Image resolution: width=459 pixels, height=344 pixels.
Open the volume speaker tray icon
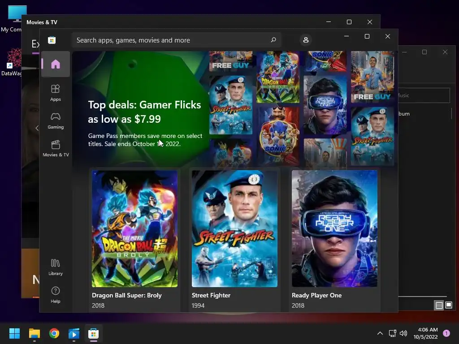(x=403, y=333)
